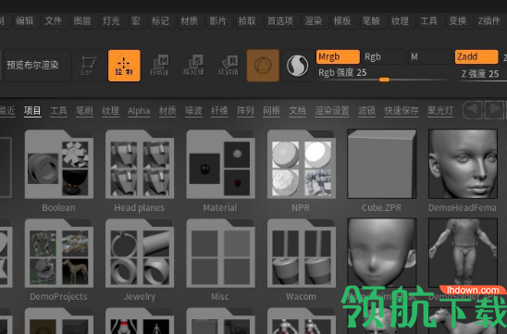The image size is (507, 334).
Task: Click the orange Gizmo 3D icon
Action: pyautogui.click(x=263, y=66)
